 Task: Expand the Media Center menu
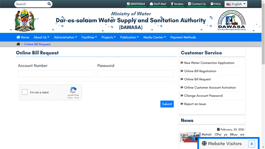tap(155, 37)
